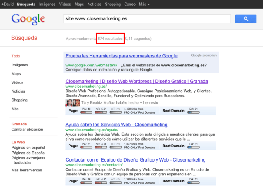
Task: Click the blue magnifier search button
Action: pyautogui.click(x=246, y=19)
